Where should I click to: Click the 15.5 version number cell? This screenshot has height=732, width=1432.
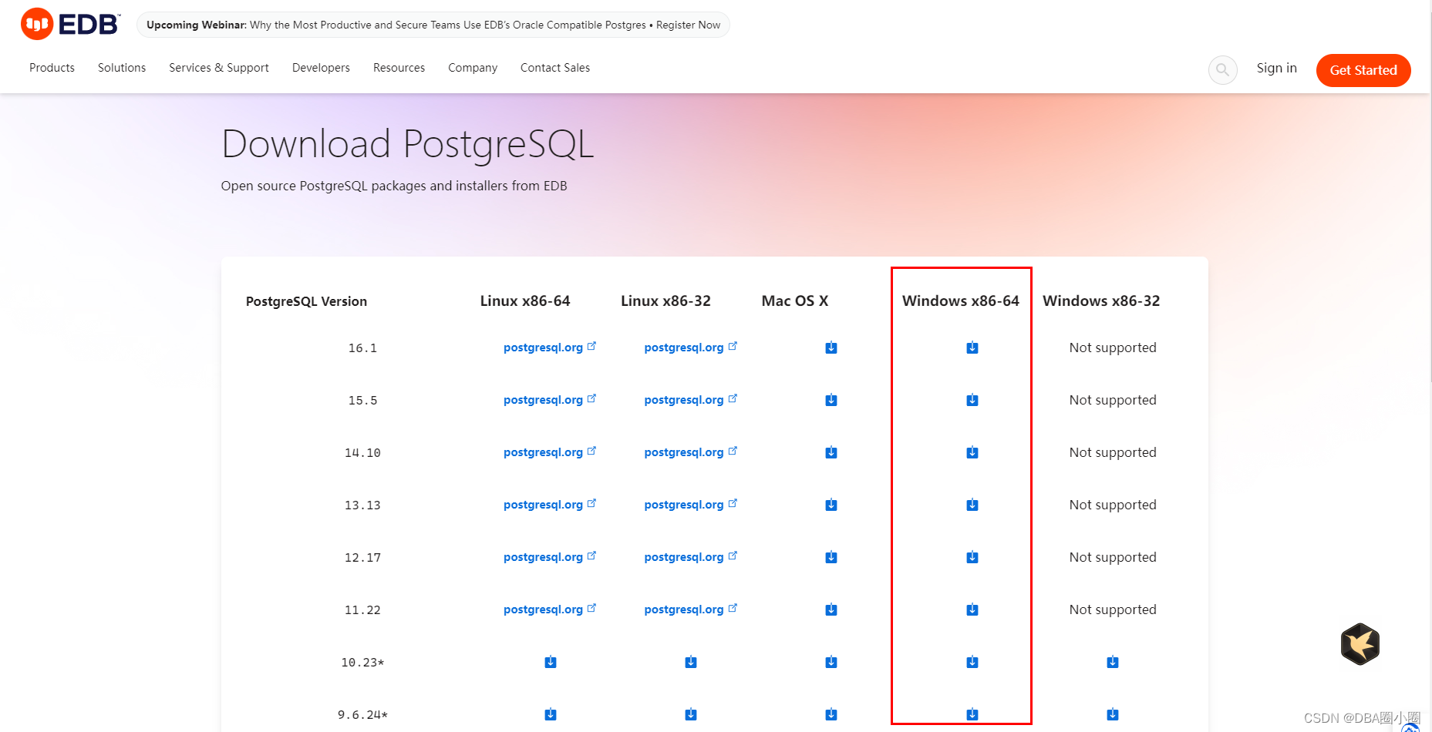tap(362, 401)
